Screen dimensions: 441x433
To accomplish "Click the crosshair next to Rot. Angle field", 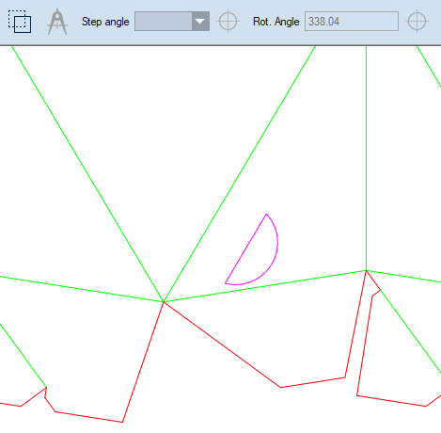I will [417, 22].
